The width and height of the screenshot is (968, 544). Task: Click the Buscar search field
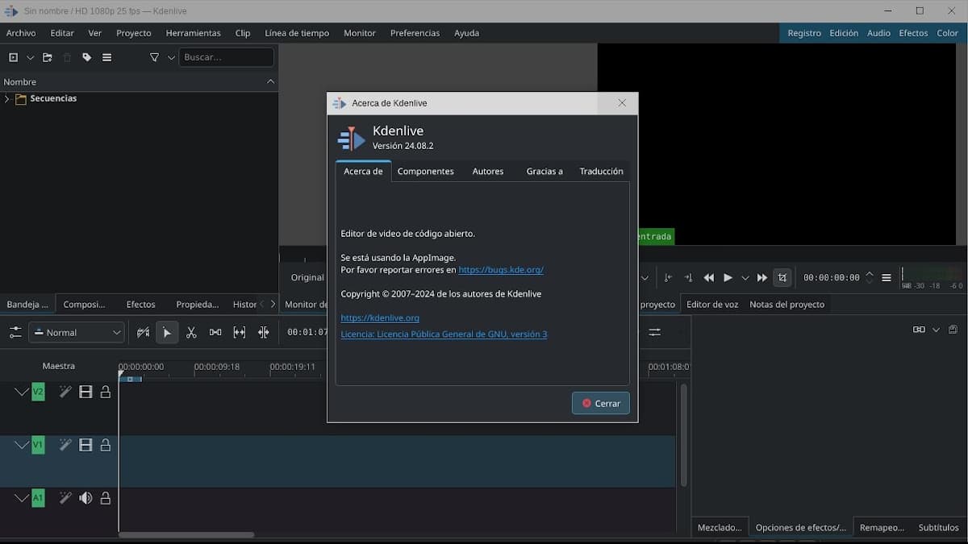coord(227,57)
